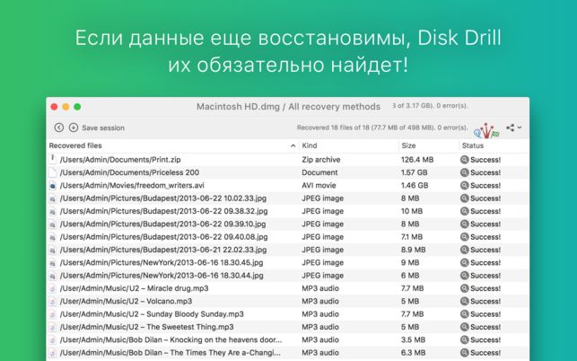577x361 pixels.
Task: Click AVI movie kind cell
Action: tap(319, 185)
